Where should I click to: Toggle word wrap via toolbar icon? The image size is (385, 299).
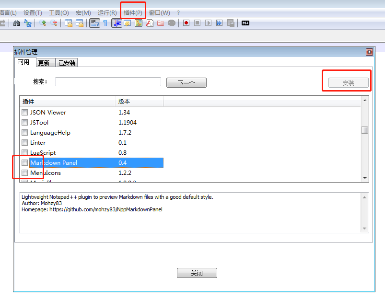[x=94, y=23]
